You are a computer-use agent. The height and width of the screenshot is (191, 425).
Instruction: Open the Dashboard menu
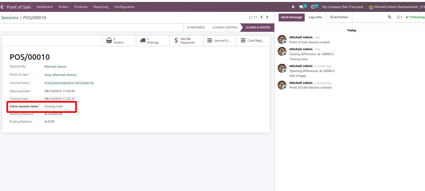(x=45, y=7)
